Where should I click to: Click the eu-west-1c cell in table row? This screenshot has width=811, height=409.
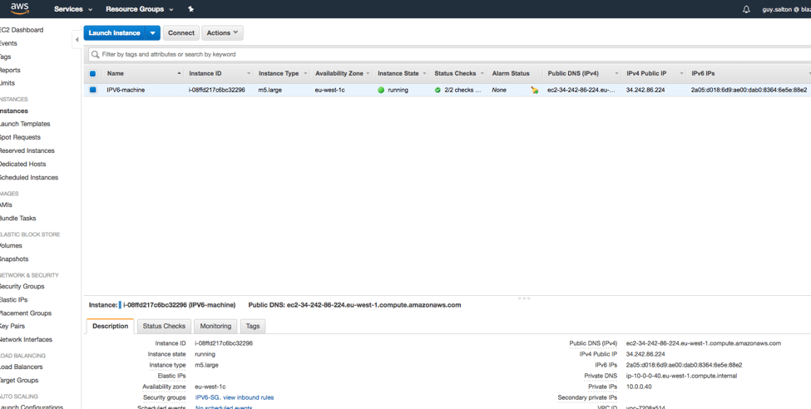[x=330, y=90]
